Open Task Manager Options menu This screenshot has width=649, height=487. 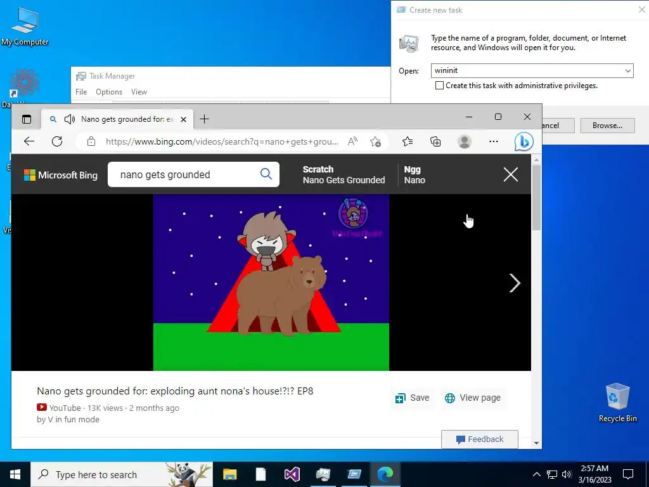109,92
